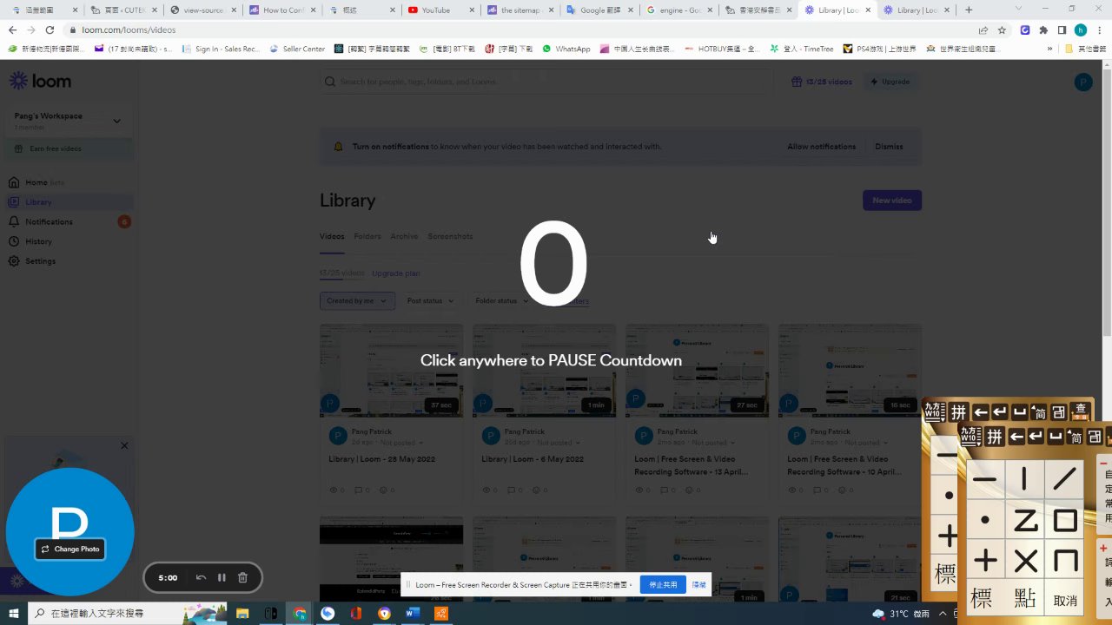Reload the page with Chrome reload icon
This screenshot has width=1112, height=625.
[50, 30]
